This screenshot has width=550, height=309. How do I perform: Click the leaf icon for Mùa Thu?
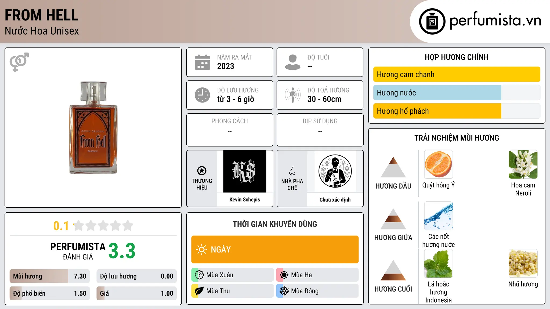tap(199, 291)
